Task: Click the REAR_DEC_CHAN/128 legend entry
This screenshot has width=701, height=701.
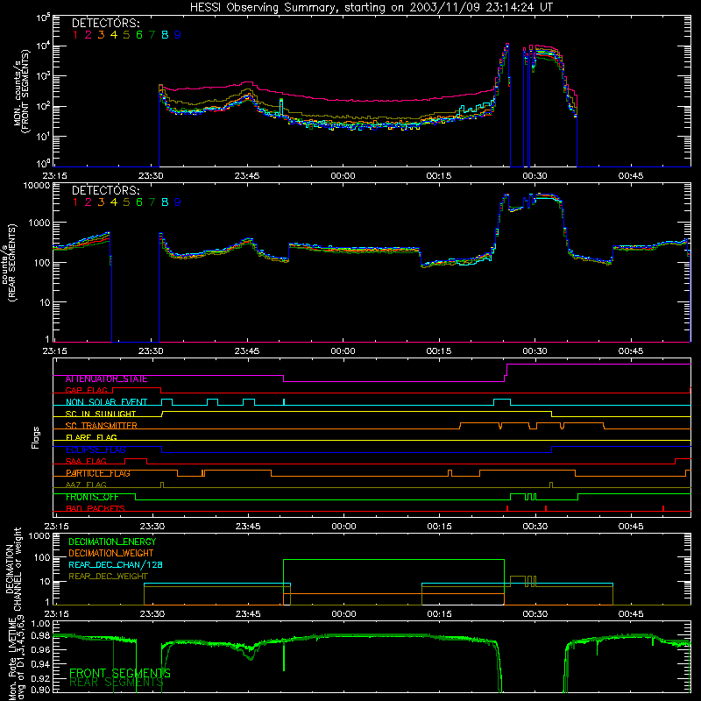Action: 116,565
